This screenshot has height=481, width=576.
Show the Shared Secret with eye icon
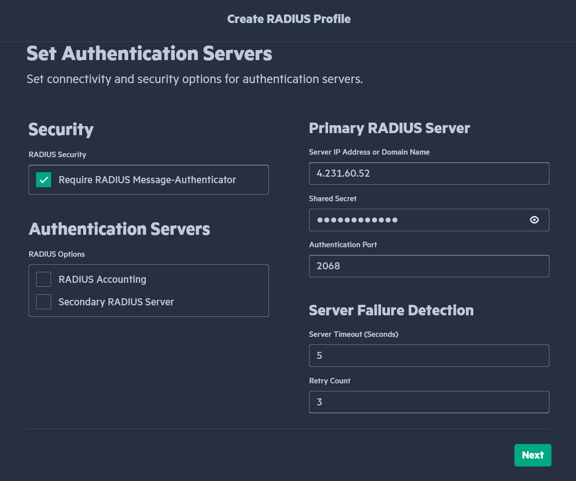(534, 220)
